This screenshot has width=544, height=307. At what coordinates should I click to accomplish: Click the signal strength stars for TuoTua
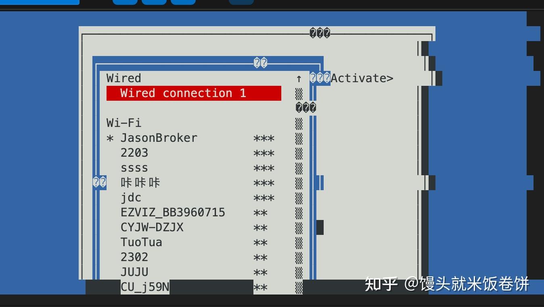coord(260,243)
